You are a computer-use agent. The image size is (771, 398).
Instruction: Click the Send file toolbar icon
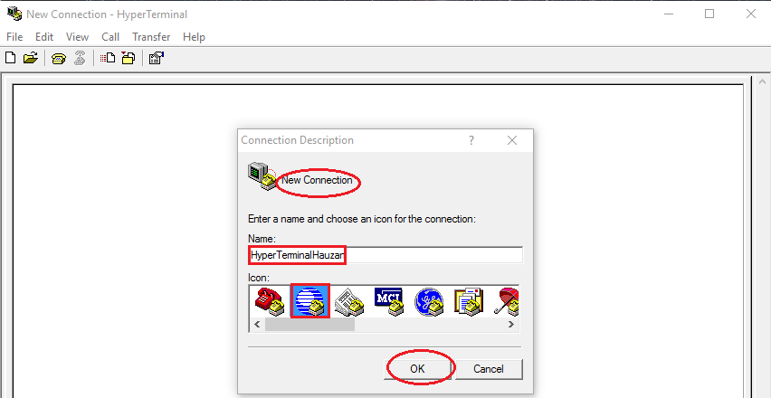(108, 58)
